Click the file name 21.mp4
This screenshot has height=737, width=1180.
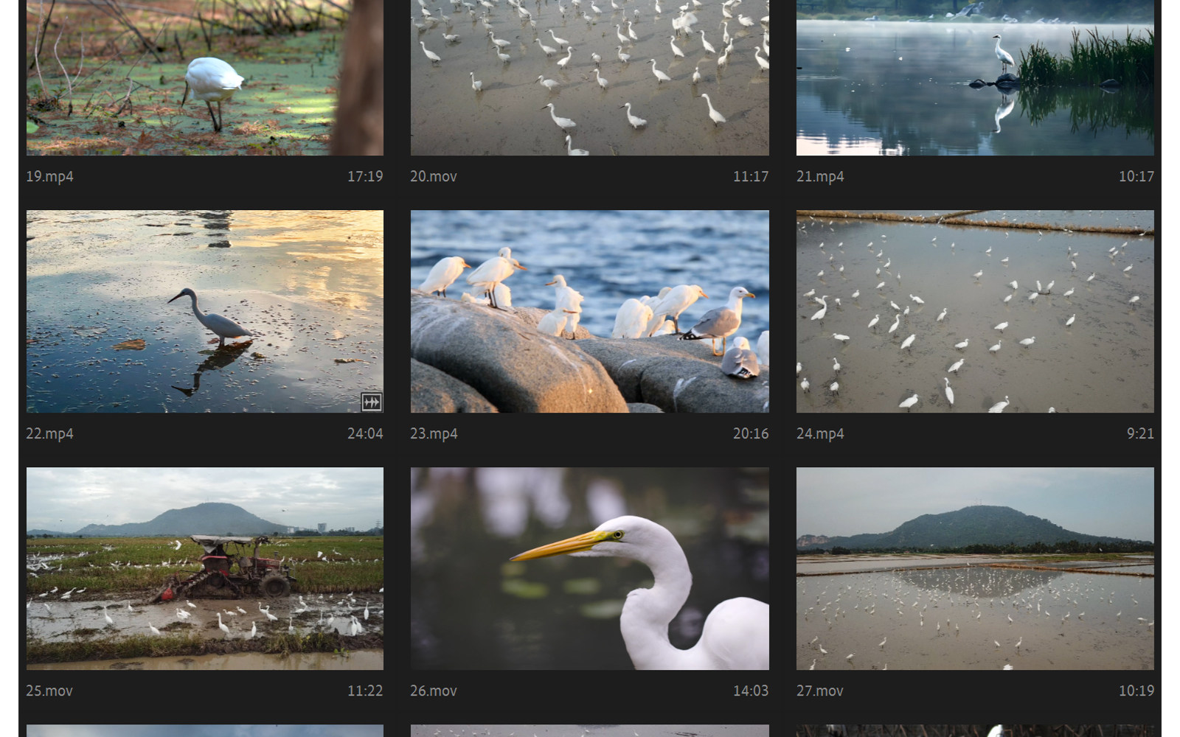tap(820, 177)
